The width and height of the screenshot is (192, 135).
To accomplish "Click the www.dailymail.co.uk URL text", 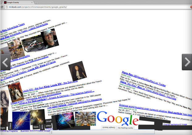I will pyautogui.click(x=128, y=108).
